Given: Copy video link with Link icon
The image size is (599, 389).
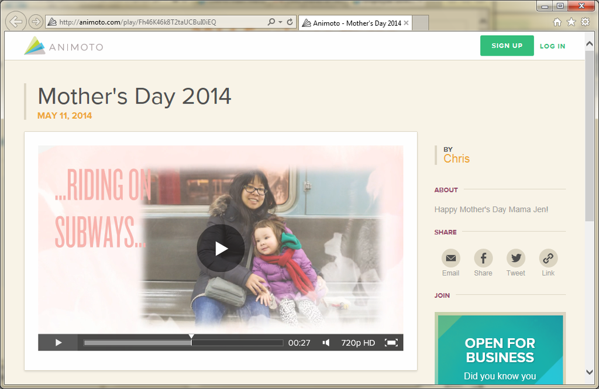Looking at the screenshot, I should coord(548,258).
